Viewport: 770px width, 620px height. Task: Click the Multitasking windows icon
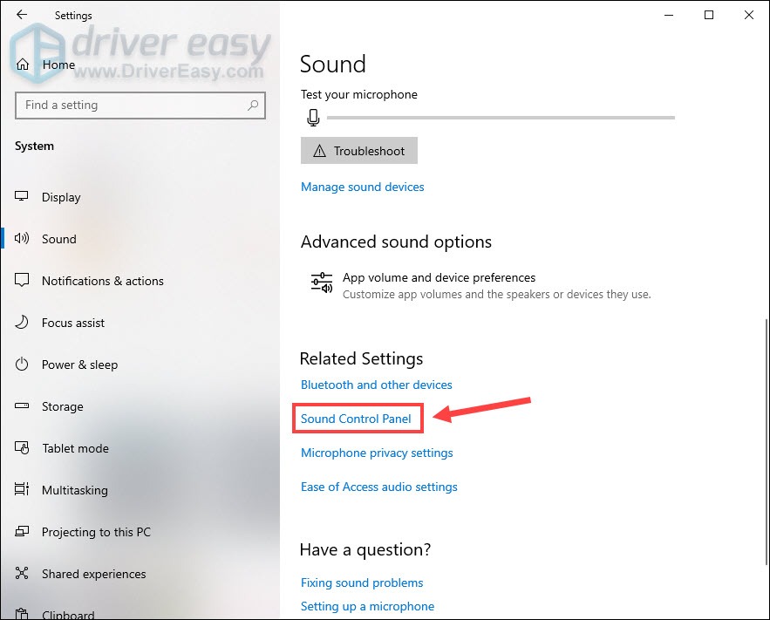(20, 490)
